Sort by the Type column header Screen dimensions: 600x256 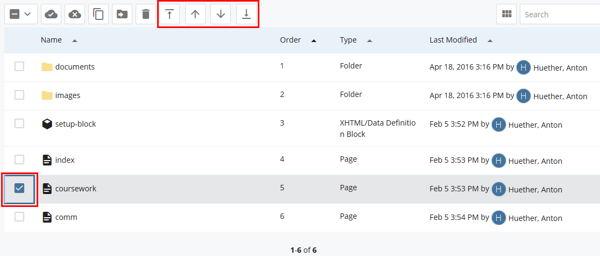348,40
